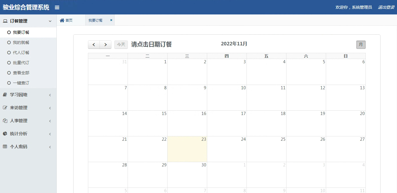Select the 批量代订 circle option
397x193 pixels.
[x=9, y=63]
